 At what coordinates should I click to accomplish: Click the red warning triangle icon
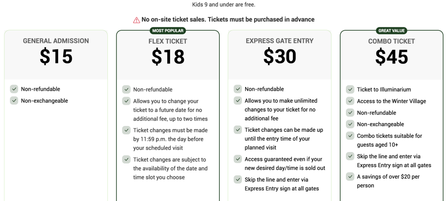(136, 20)
